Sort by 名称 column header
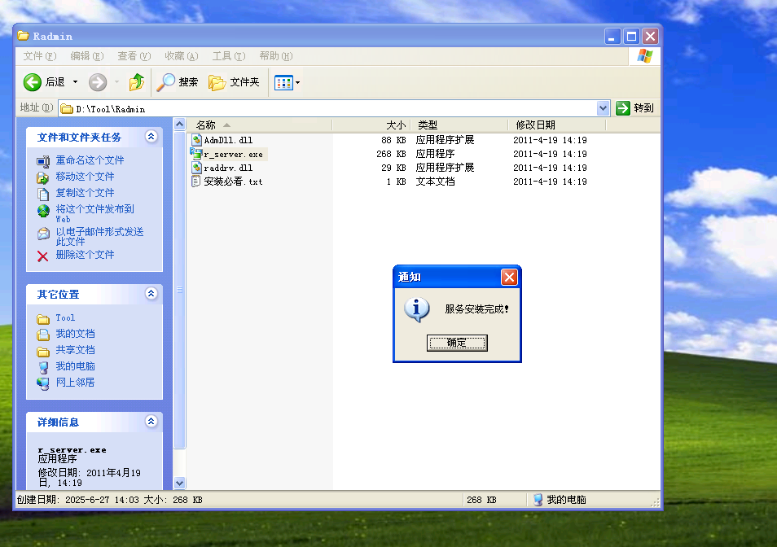The width and height of the screenshot is (777, 547). tap(259, 125)
